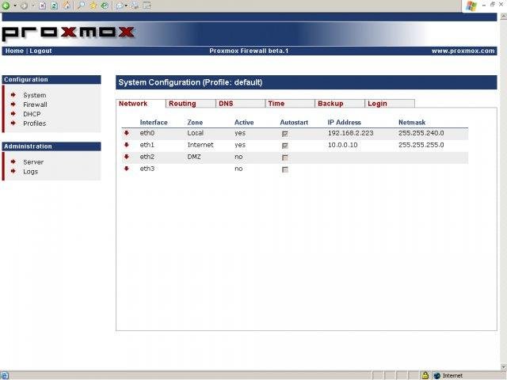507x380 pixels.
Task: Enable Autostart checkbox for eth3
Action: pyautogui.click(x=285, y=169)
